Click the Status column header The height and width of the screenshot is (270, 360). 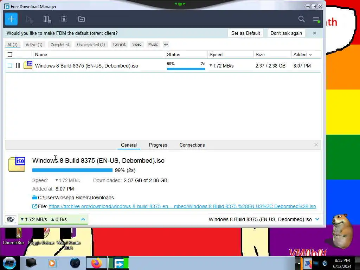tap(186, 54)
